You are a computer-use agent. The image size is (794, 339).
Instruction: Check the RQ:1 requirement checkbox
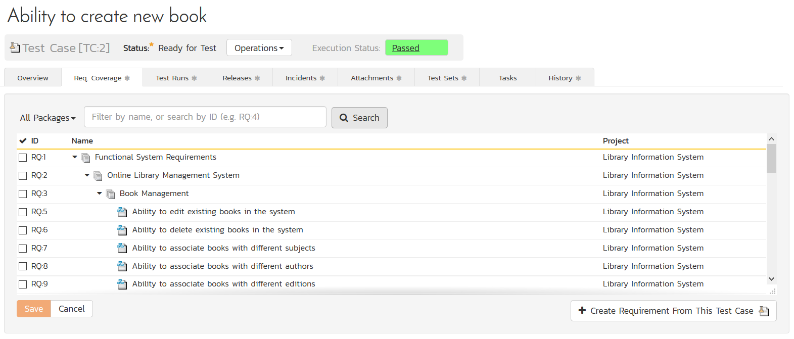23,158
